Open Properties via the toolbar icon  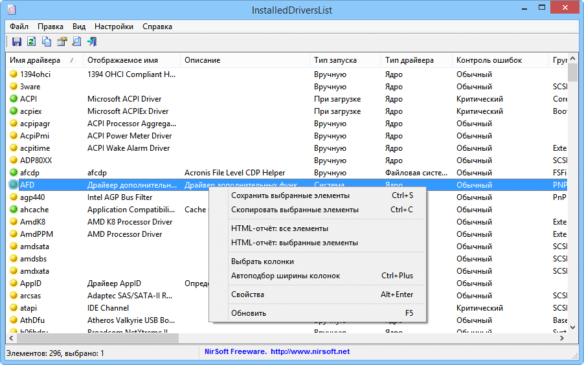62,42
